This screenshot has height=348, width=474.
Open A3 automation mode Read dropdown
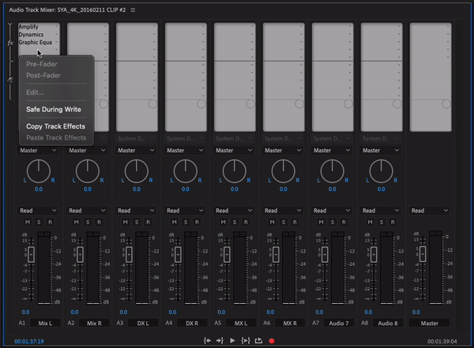pyautogui.click(x=136, y=211)
